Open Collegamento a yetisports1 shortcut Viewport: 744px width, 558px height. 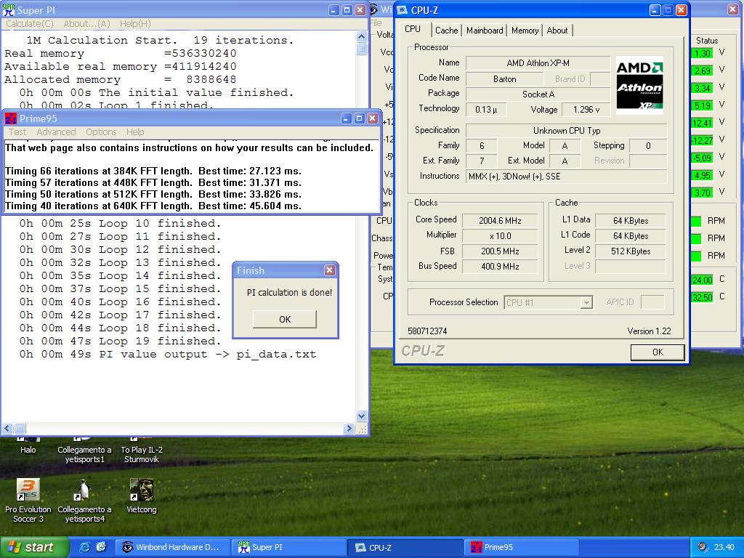tap(84, 450)
